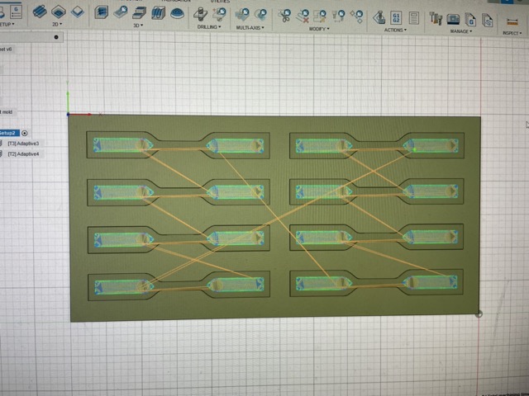Select the Hole Recognition icon beside Drill
The image size is (529, 396).
pyautogui.click(x=219, y=14)
